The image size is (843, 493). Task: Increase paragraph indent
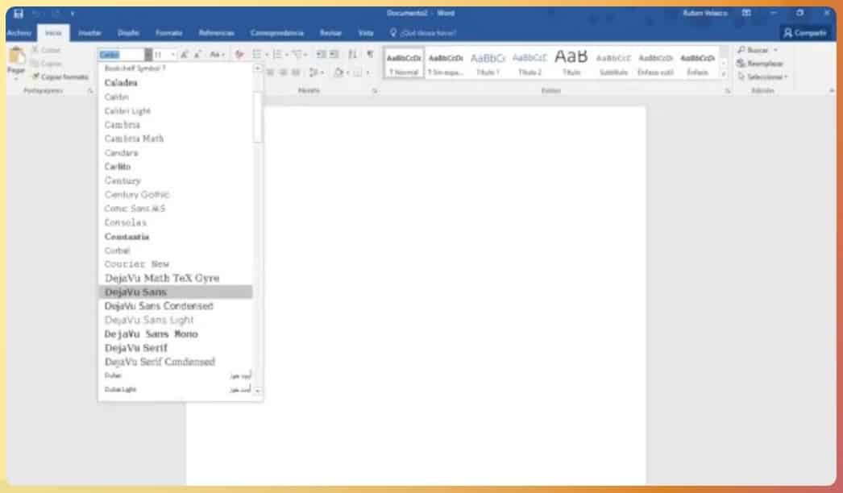tap(334, 54)
